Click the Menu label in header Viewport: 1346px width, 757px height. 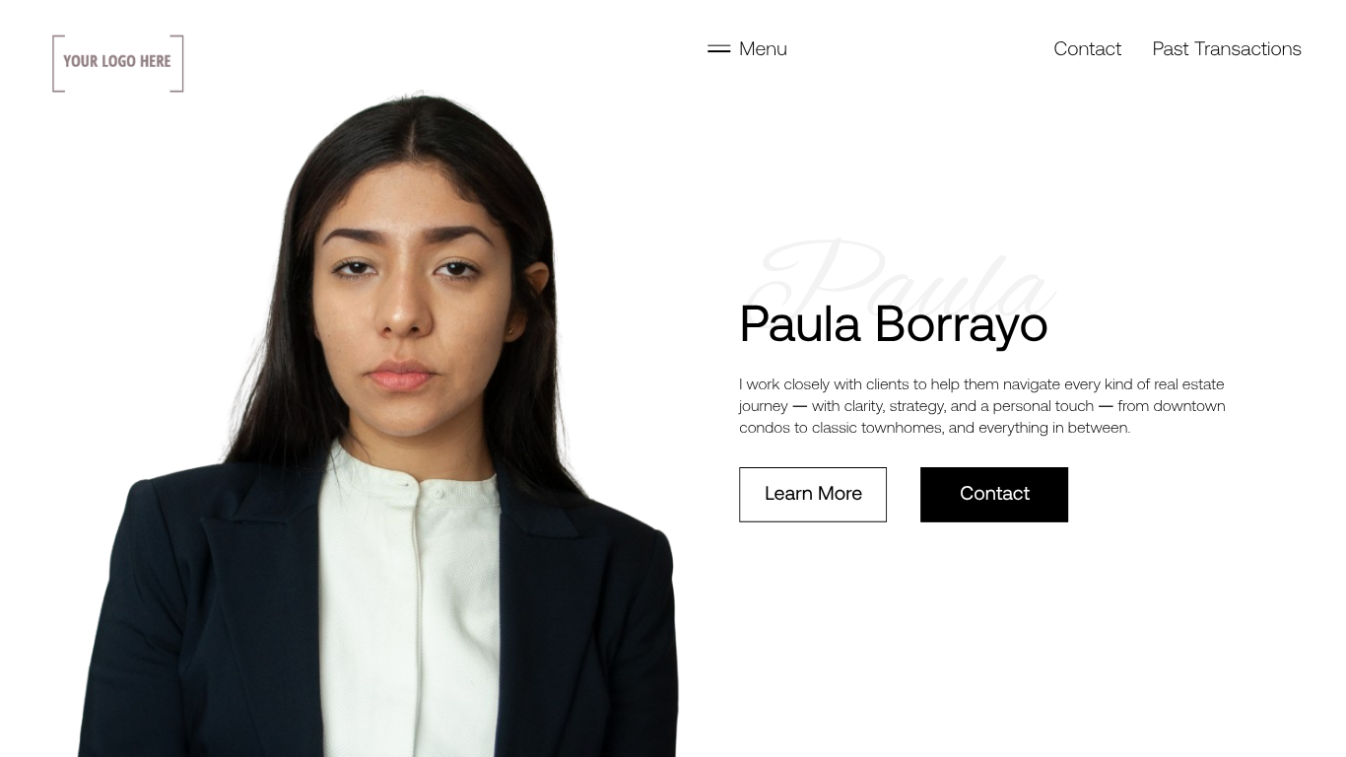point(763,48)
